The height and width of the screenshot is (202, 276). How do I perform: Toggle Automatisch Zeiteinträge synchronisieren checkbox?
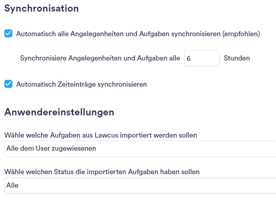[8, 84]
